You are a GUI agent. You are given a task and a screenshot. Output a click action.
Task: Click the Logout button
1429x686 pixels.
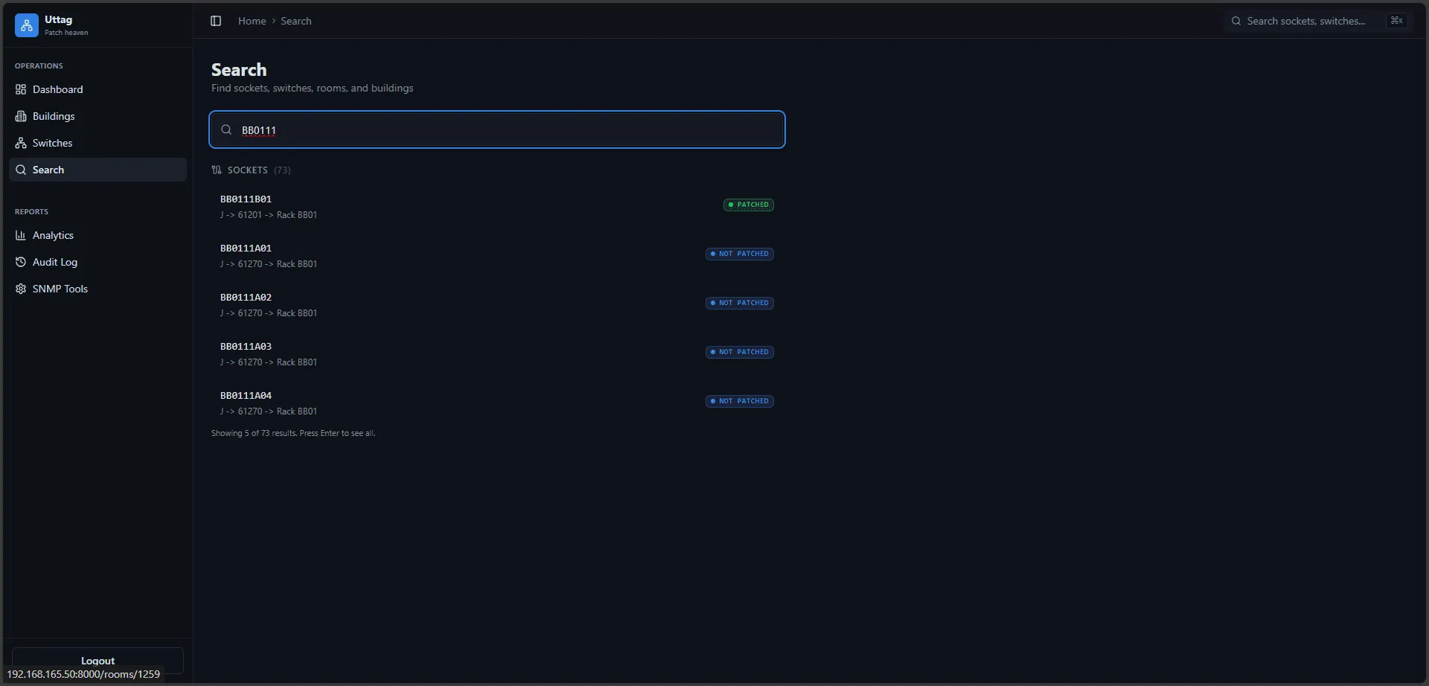point(97,661)
